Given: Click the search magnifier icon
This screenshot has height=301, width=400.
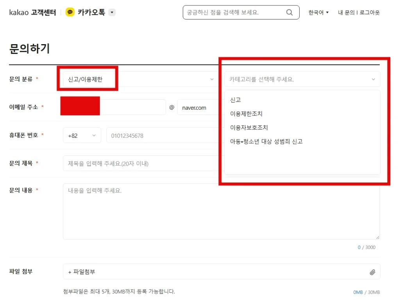Looking at the screenshot, I should click(x=289, y=12).
